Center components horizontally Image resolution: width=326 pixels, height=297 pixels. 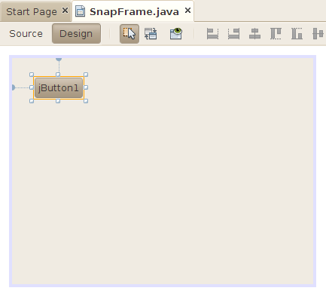point(254,34)
